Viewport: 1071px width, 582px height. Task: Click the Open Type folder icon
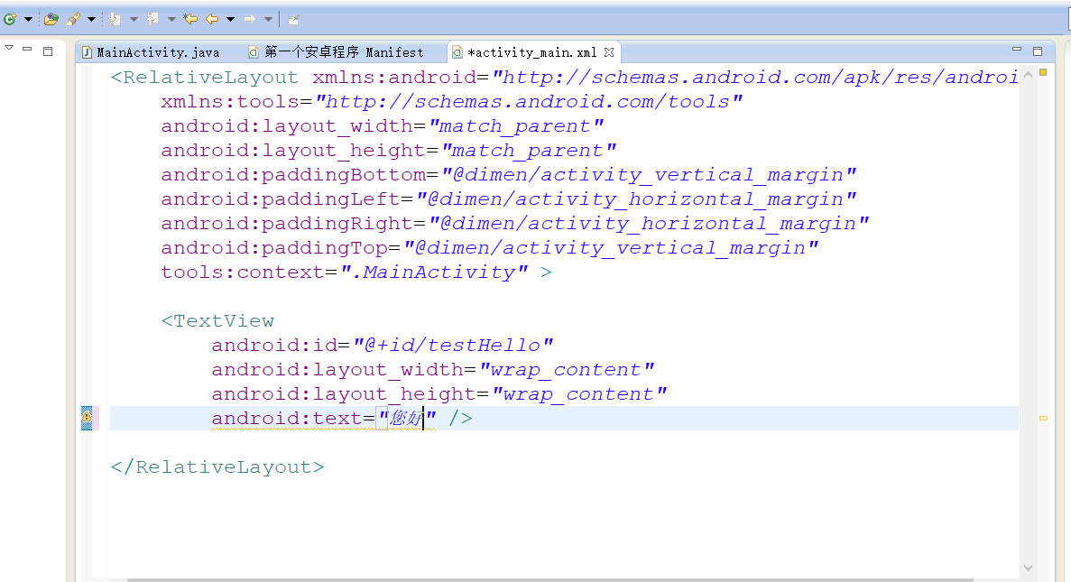51,19
